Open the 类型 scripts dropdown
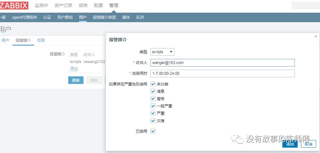 [x=162, y=52]
